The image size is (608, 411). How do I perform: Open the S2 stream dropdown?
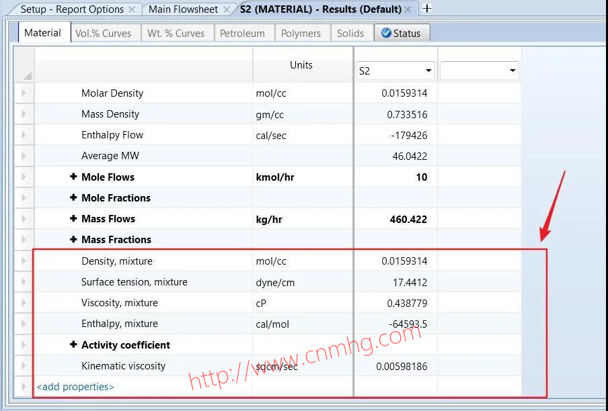(428, 71)
